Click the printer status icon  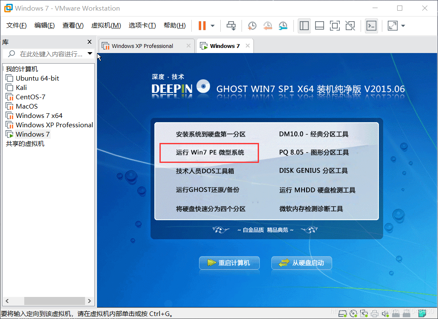(375, 314)
